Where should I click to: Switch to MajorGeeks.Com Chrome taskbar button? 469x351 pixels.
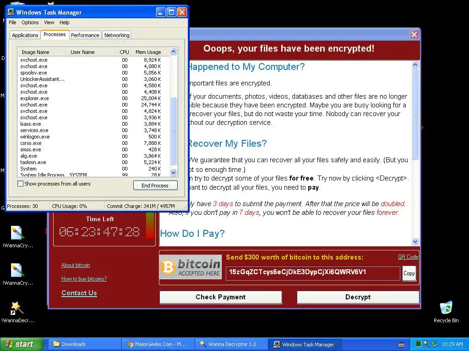click(158, 344)
